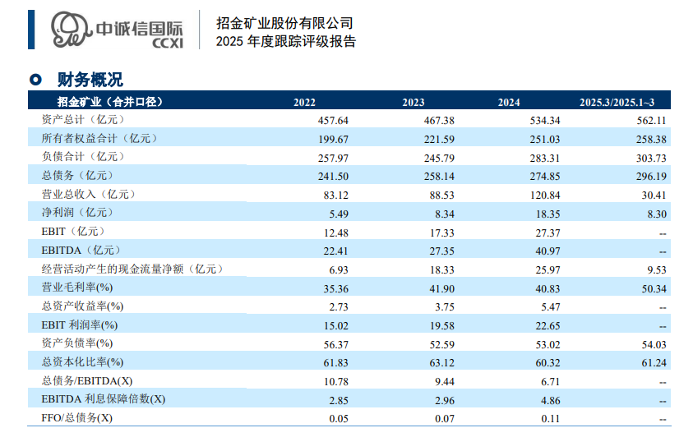Click gross margin value 35.36
Image resolution: width=693 pixels, height=428 pixels.
pos(336,289)
